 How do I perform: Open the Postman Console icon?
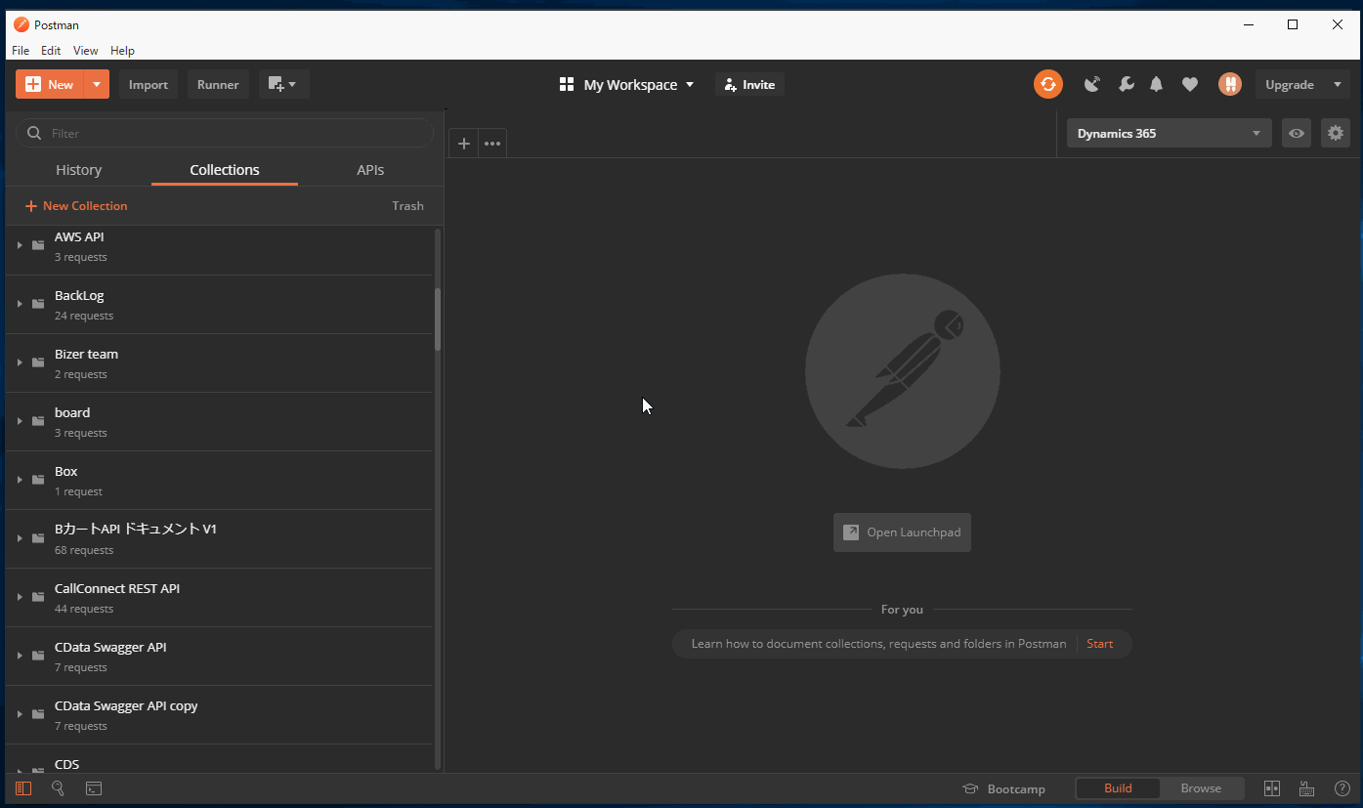pos(93,788)
